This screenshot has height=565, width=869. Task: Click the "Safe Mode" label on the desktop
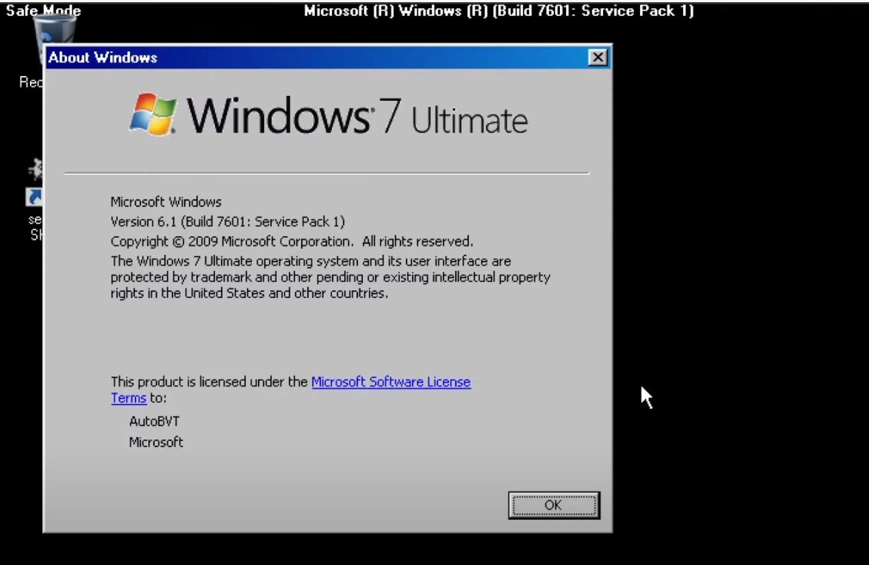click(43, 10)
